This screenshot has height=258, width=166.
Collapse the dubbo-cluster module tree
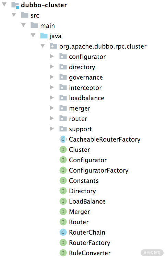[x=4, y=4]
